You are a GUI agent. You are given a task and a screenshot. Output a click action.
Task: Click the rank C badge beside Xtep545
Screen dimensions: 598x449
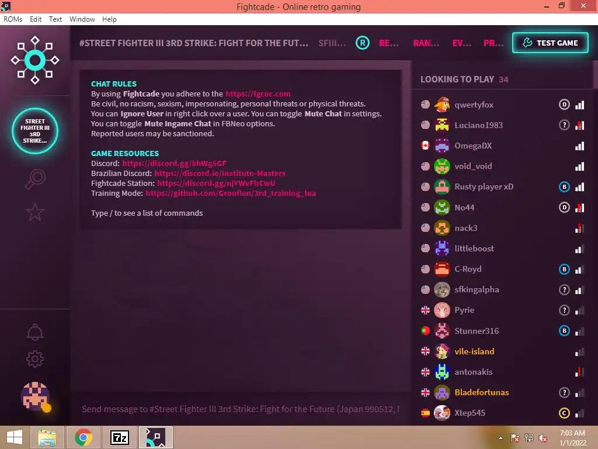(x=564, y=413)
